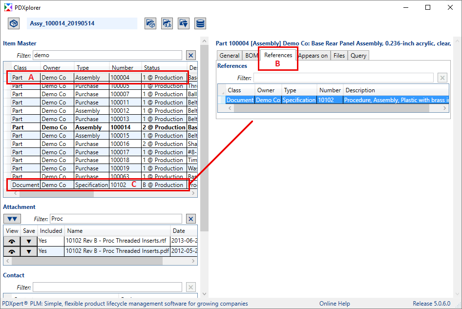
Task: View the Proc Threaded Inserts.pdf attachment
Action: click(12, 251)
